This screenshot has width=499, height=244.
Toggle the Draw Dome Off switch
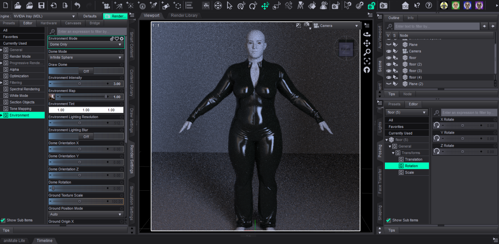tap(86, 71)
